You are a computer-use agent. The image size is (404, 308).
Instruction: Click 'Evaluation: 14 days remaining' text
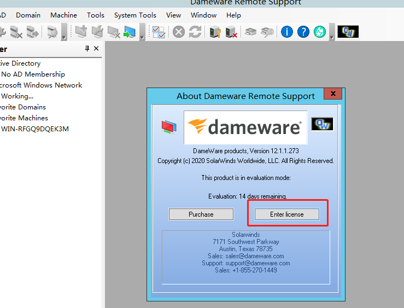click(x=247, y=196)
